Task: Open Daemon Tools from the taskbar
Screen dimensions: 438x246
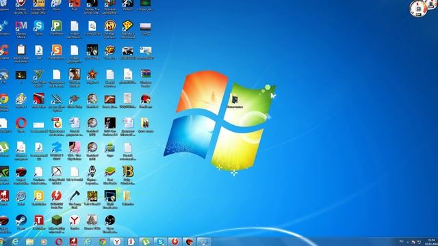Action: [x=175, y=242]
